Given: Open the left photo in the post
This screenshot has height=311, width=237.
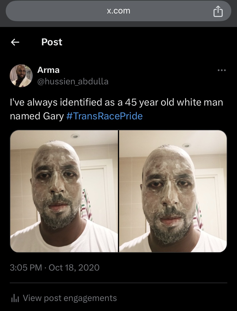Looking at the screenshot, I should click(x=64, y=191).
